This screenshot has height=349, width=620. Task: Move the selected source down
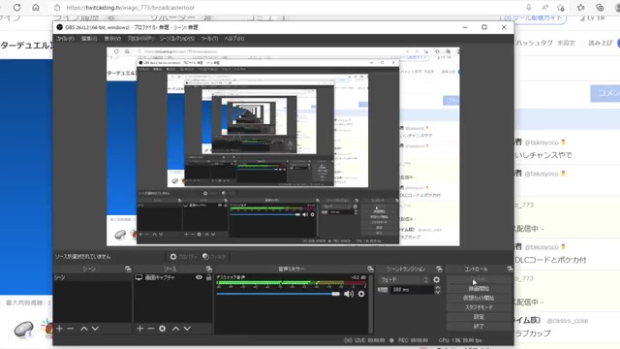187,329
